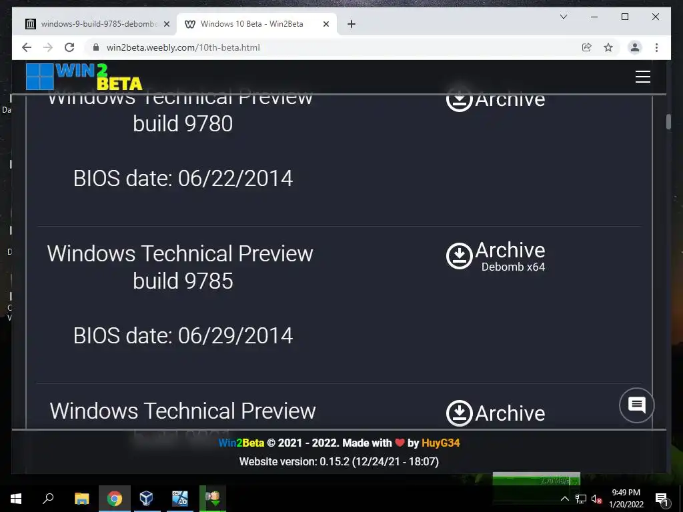
Task: Open network status tray icon
Action: click(581, 499)
